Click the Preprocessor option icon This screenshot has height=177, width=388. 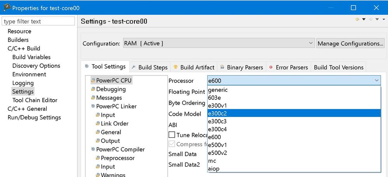point(98,158)
